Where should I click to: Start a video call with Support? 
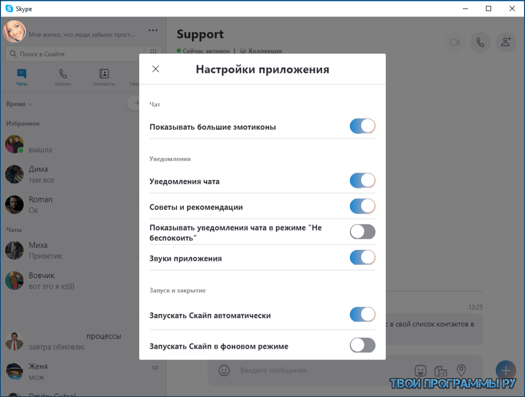pyautogui.click(x=455, y=43)
